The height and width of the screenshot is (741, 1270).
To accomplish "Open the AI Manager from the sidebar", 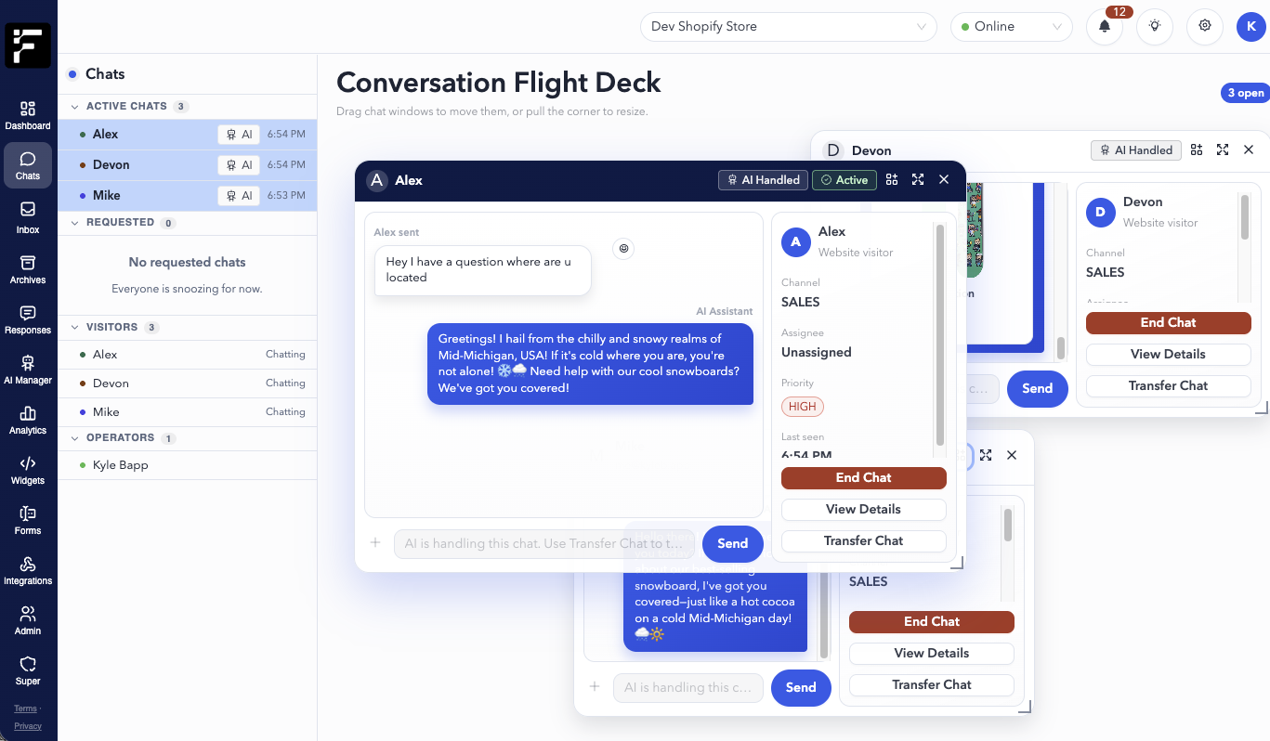I will pyautogui.click(x=27, y=366).
